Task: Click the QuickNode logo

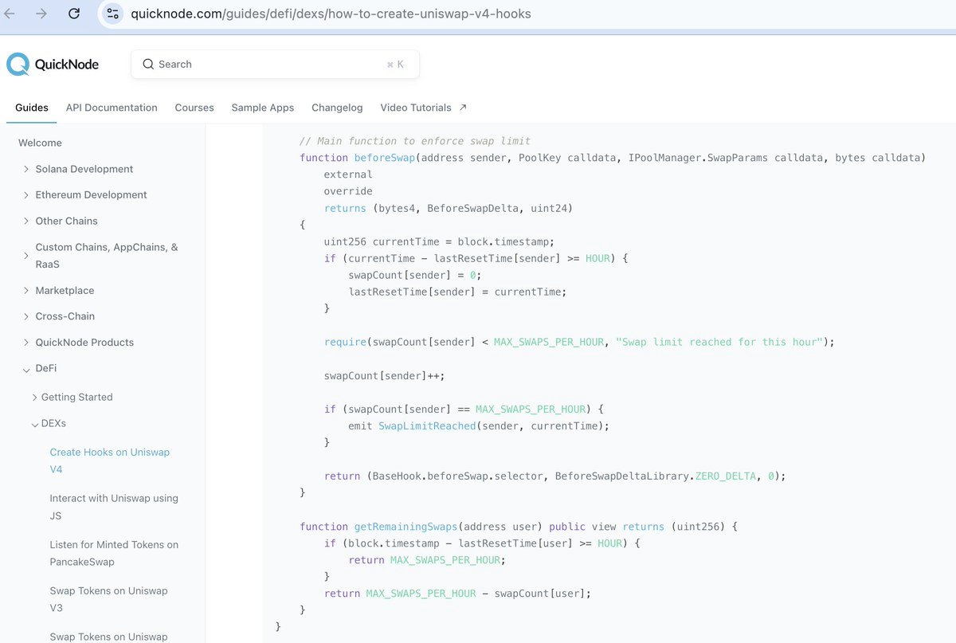Action: coord(53,65)
